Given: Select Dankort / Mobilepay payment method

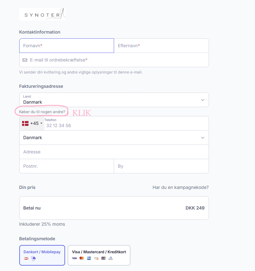Looking at the screenshot, I should pyautogui.click(x=42, y=255).
